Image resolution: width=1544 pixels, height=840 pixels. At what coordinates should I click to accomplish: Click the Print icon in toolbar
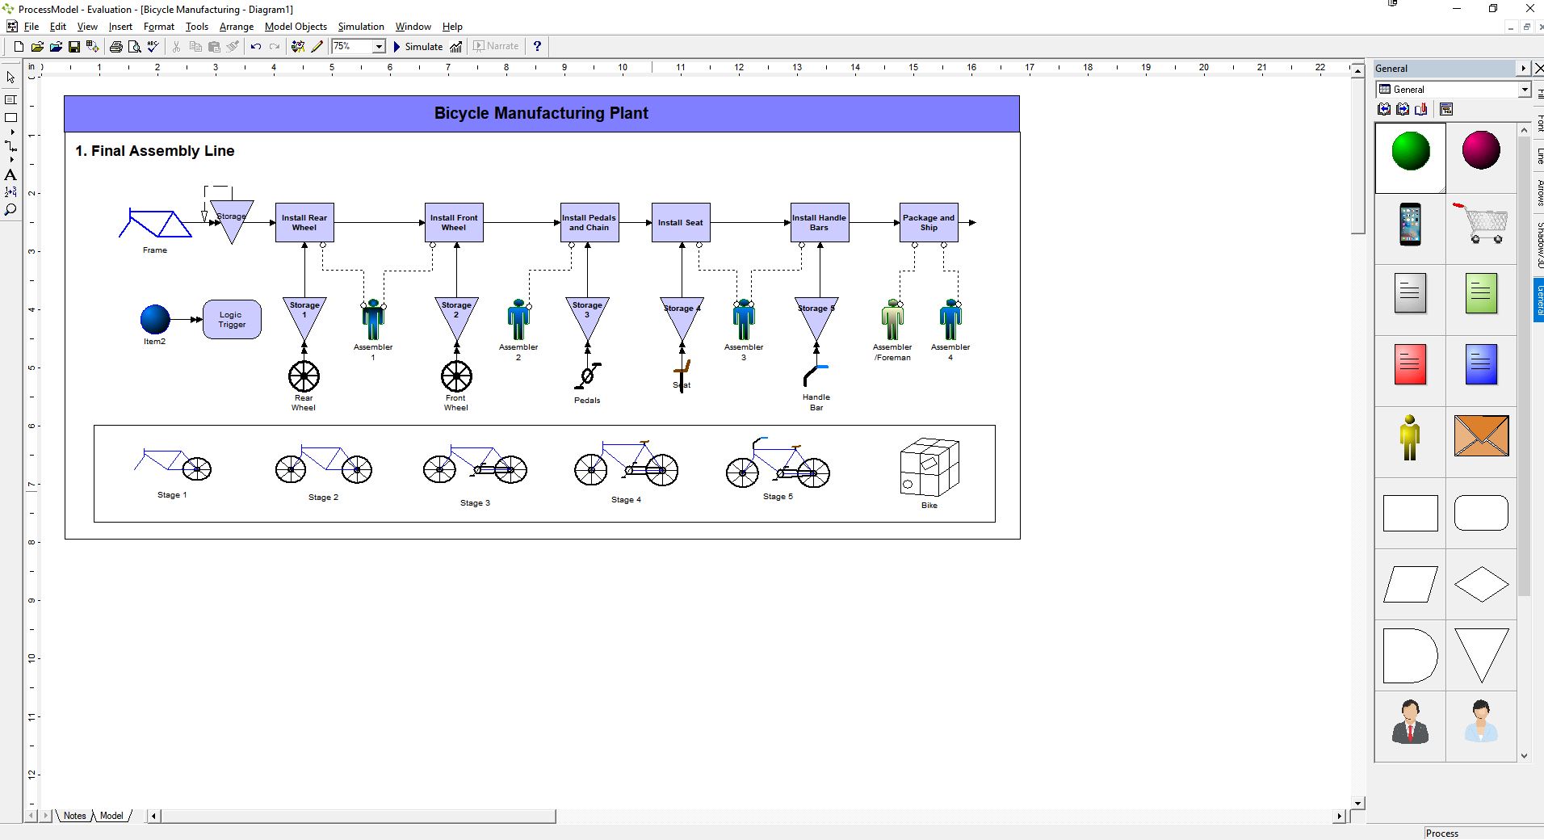pyautogui.click(x=116, y=47)
